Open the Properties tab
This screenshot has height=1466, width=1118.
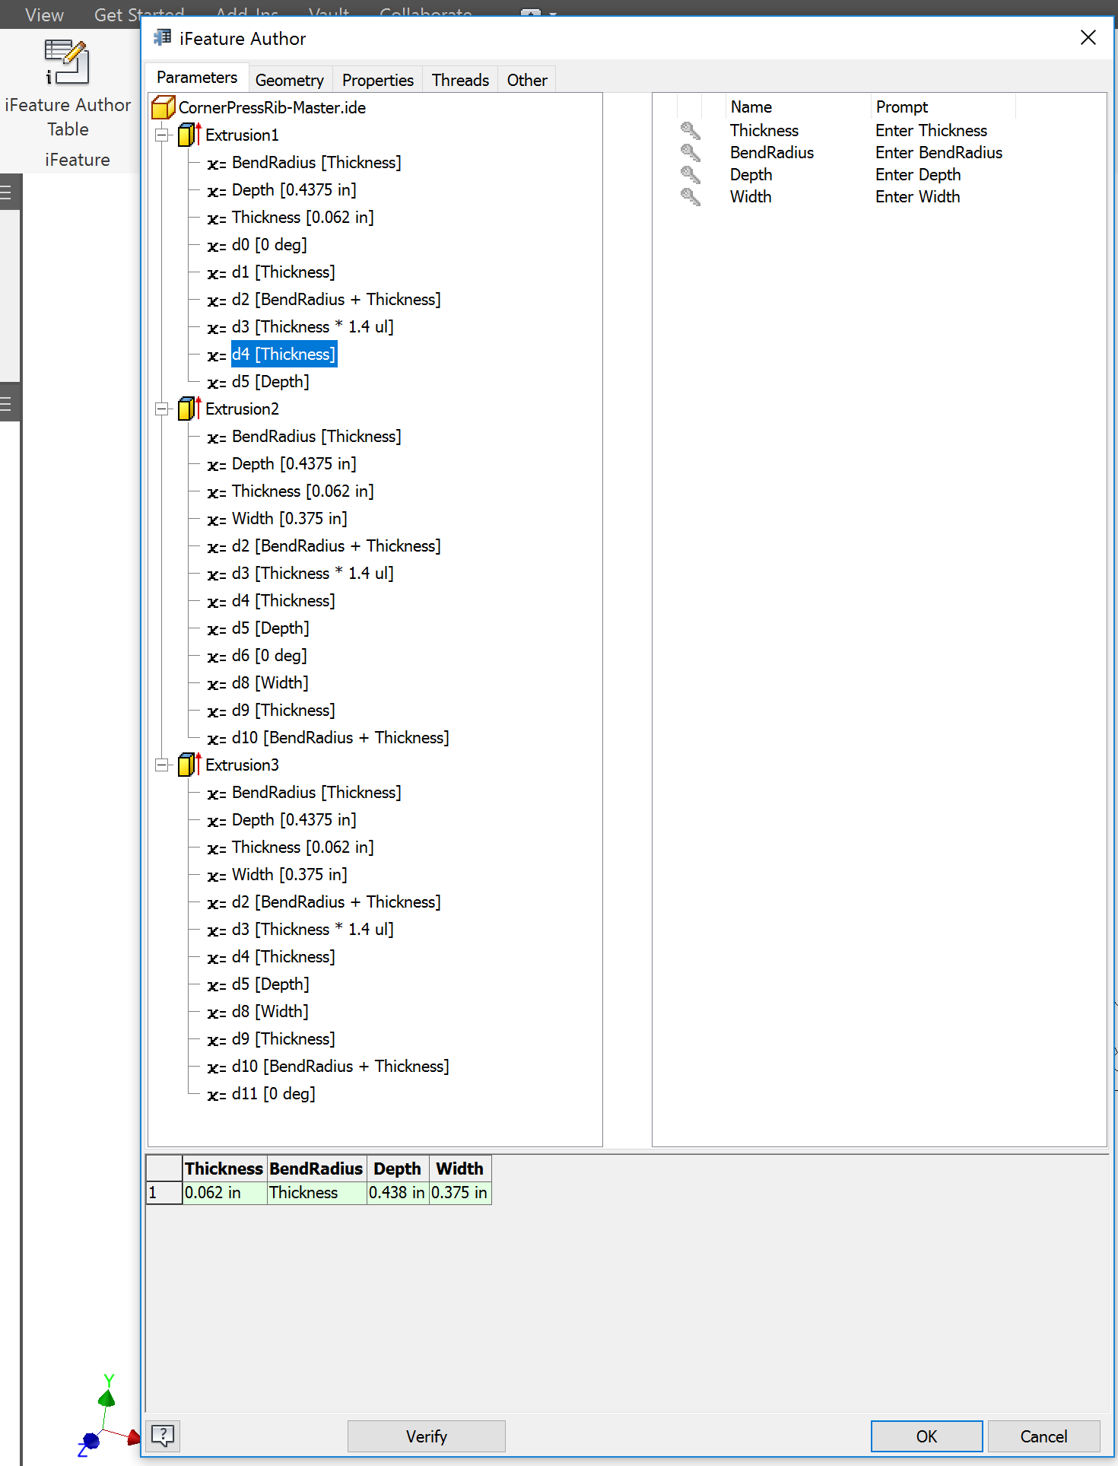click(378, 80)
